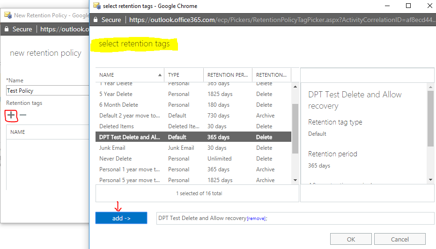The width and height of the screenshot is (436, 249).
Task: Click the mail icon in select retention tags title bar
Action: [x=96, y=6]
